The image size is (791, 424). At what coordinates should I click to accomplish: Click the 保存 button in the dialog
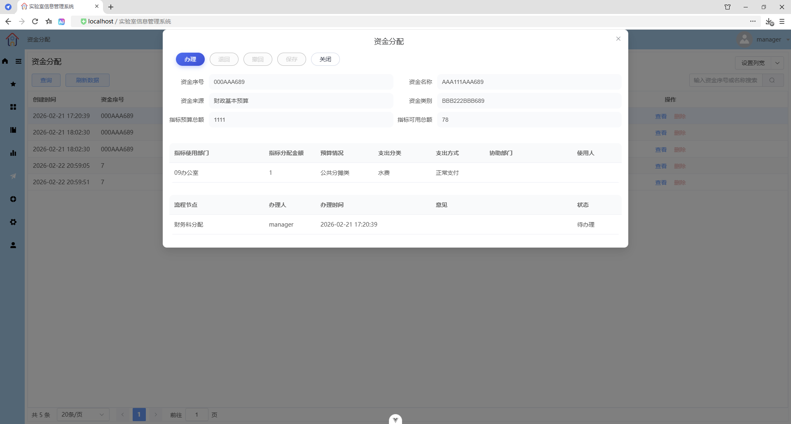[x=292, y=59]
